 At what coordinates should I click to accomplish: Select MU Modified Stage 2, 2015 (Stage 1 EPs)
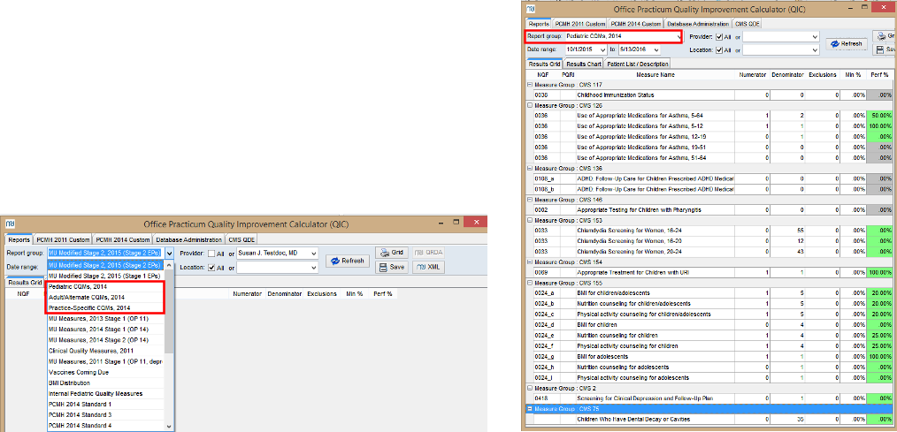[106, 276]
